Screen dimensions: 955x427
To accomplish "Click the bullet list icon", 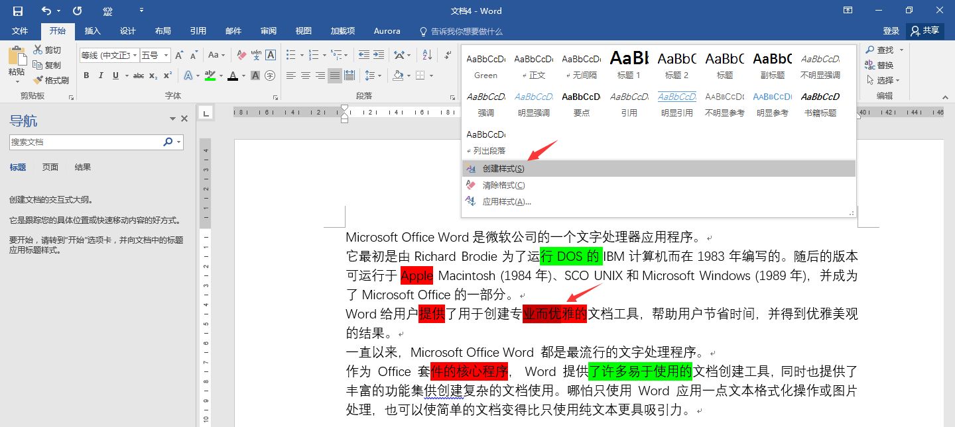I will 291,55.
